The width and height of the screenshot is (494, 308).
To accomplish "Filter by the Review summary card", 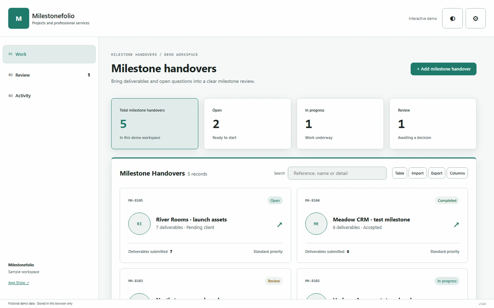I will [x=433, y=124].
